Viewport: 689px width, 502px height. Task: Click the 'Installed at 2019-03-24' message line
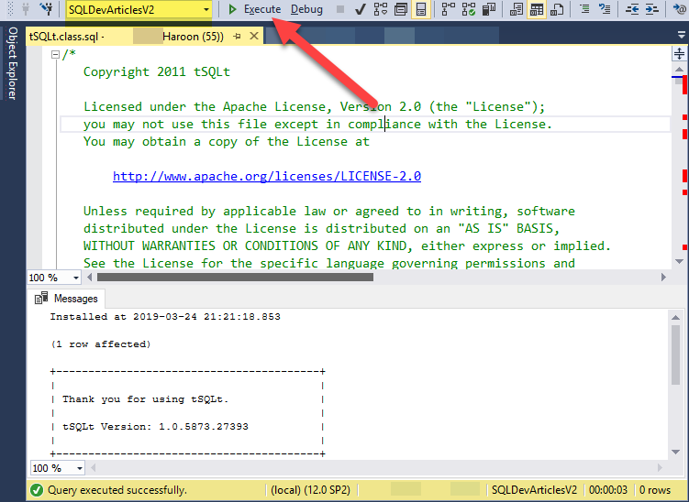pos(165,317)
